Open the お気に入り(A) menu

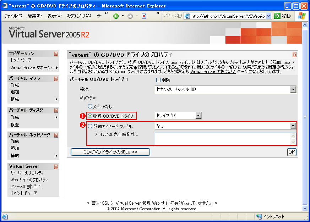point(79,16)
